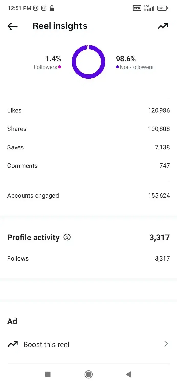Tap the back arrow icon
177x385 pixels.
13,26
